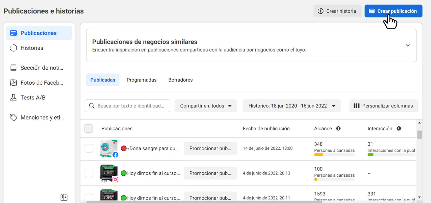Image resolution: width=431 pixels, height=203 pixels.
Task: Open Compartir en: todos dropdown
Action: [206, 106]
